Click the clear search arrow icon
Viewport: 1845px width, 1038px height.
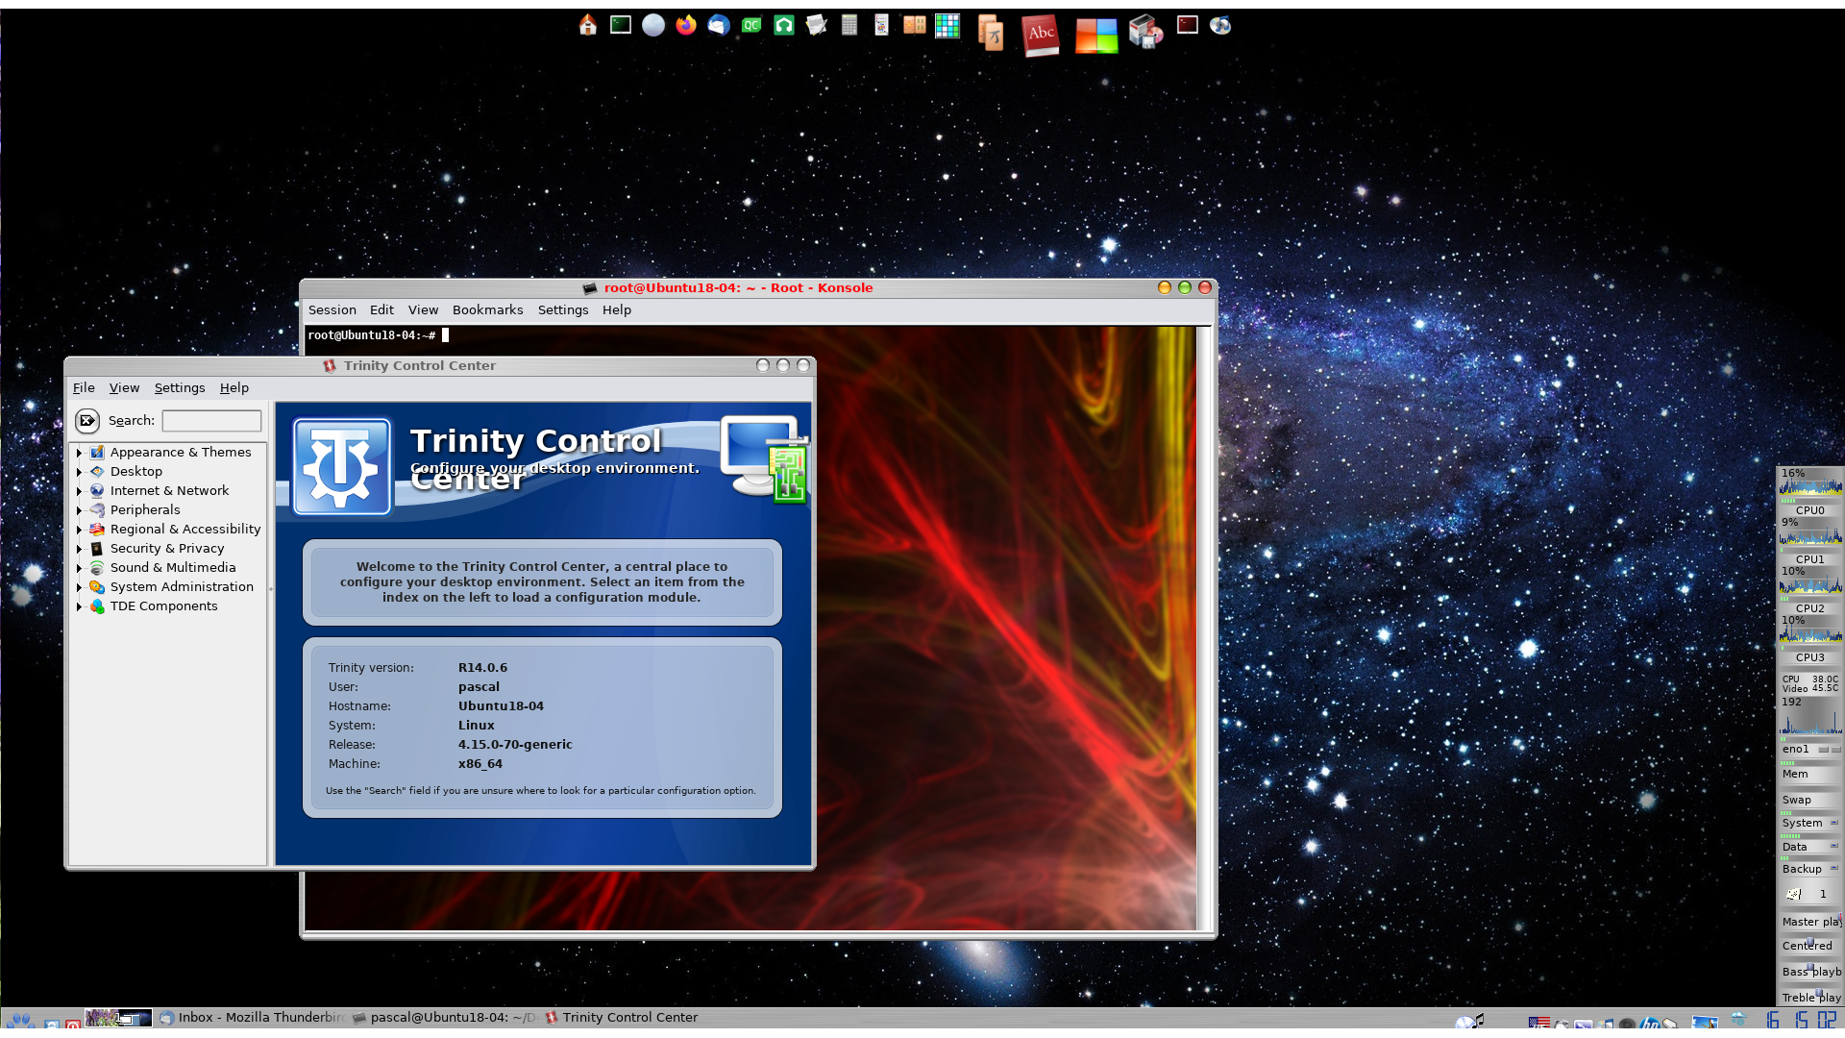click(87, 420)
